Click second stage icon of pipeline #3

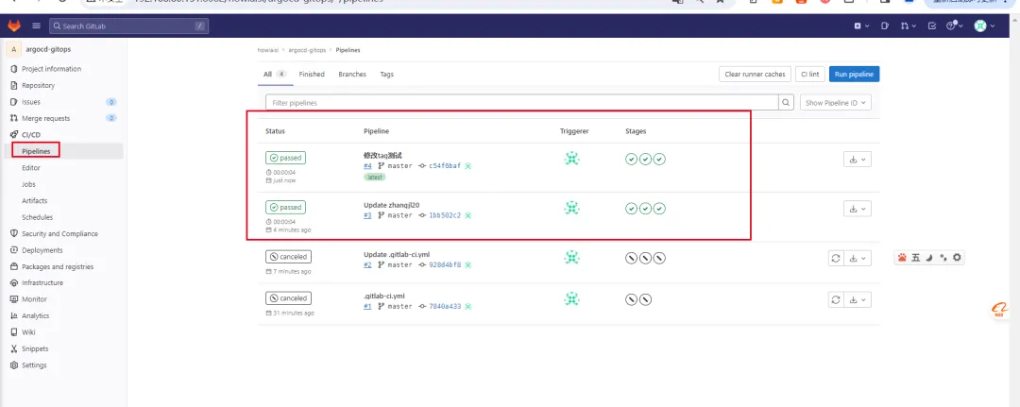point(645,209)
